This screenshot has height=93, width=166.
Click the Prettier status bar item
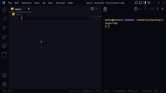pyautogui.click(x=147, y=91)
